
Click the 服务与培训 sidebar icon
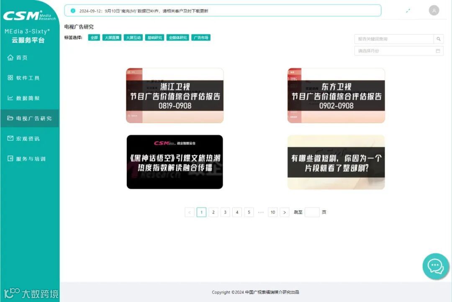coord(10,158)
